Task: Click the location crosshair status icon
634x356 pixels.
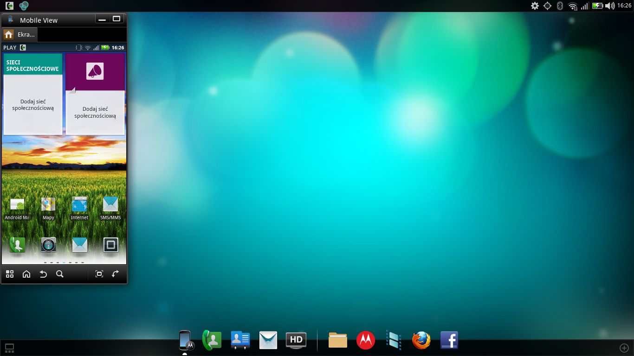Action: [x=547, y=6]
